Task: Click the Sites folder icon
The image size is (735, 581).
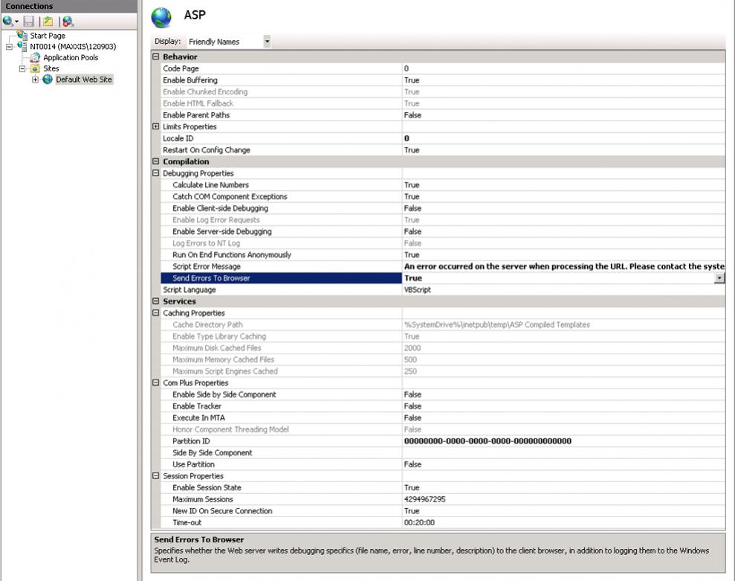Action: click(x=35, y=68)
